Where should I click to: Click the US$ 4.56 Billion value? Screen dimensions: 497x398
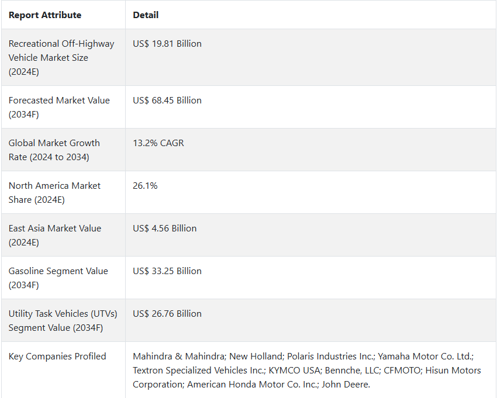coord(165,229)
